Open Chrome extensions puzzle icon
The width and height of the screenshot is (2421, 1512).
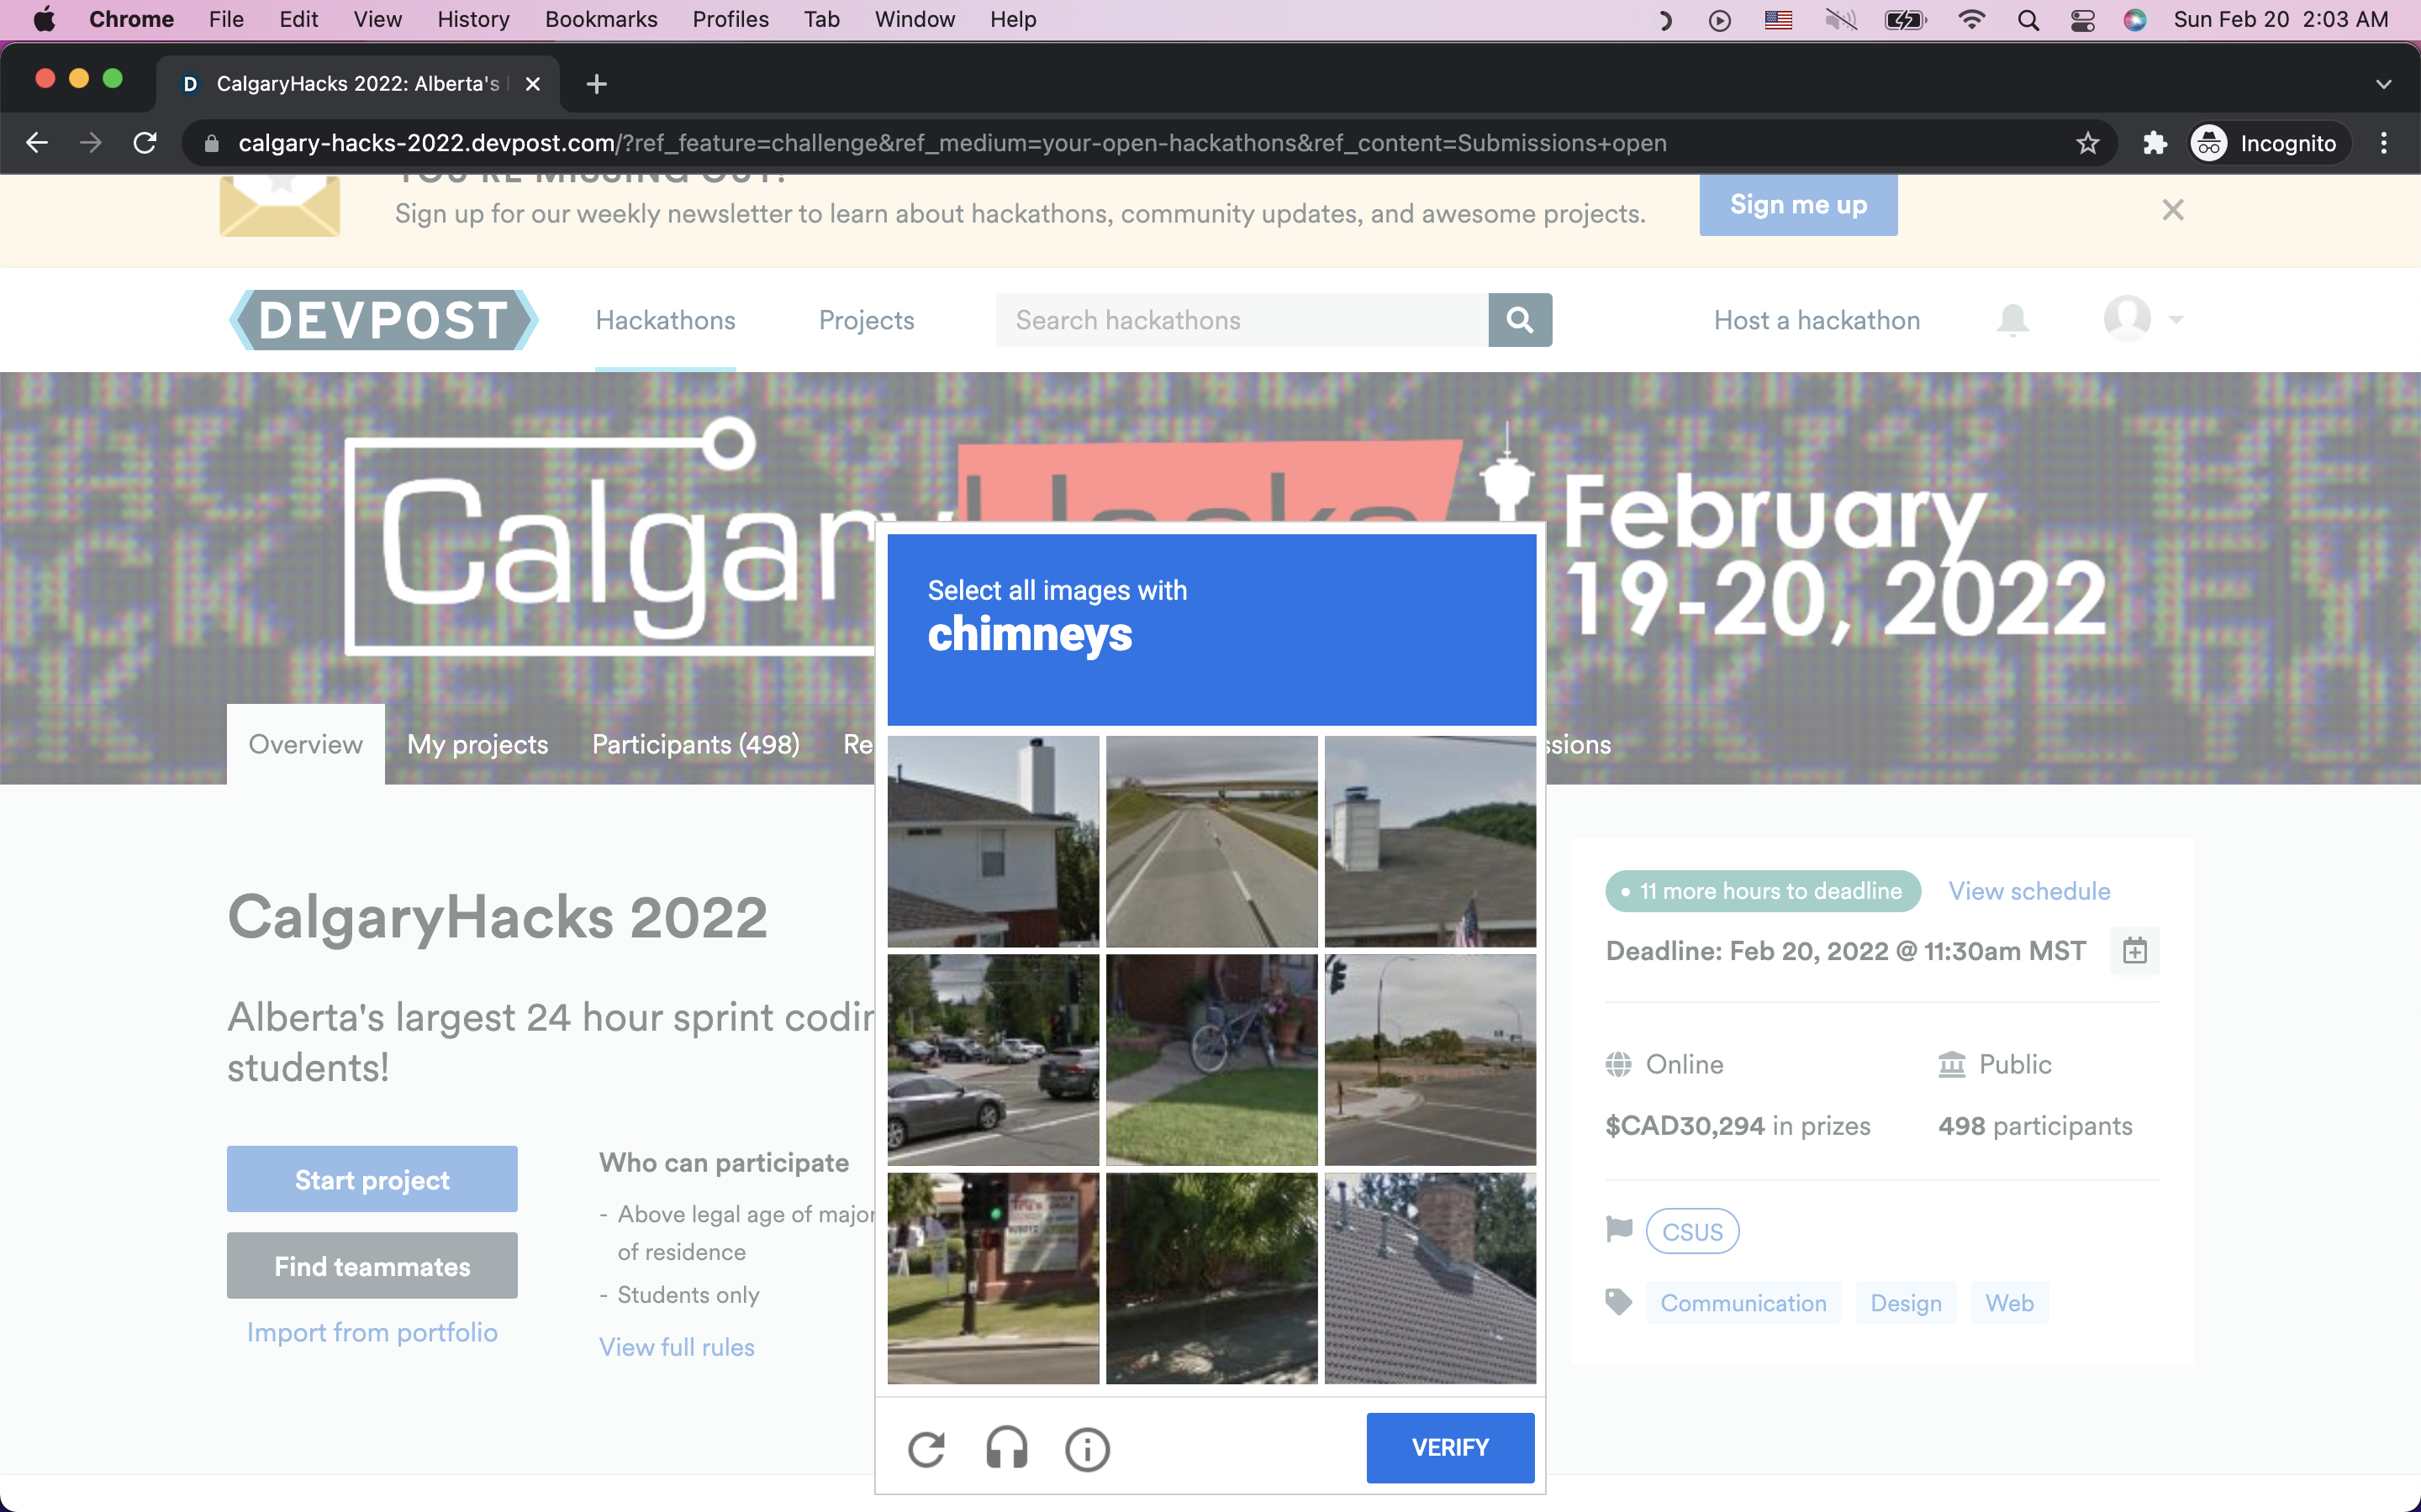[x=2154, y=143]
